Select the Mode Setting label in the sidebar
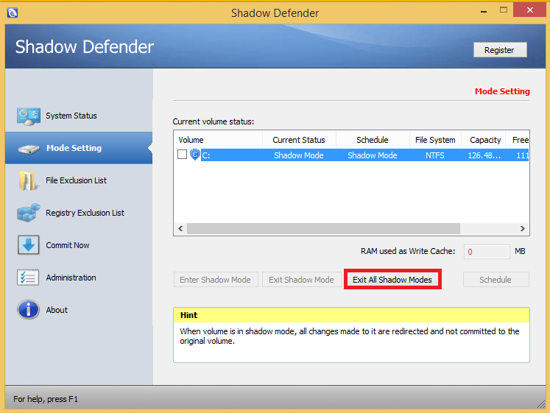This screenshot has height=413, width=550. (74, 148)
